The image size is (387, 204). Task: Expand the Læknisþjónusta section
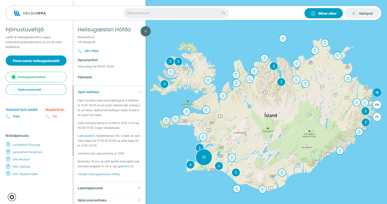[139, 188]
